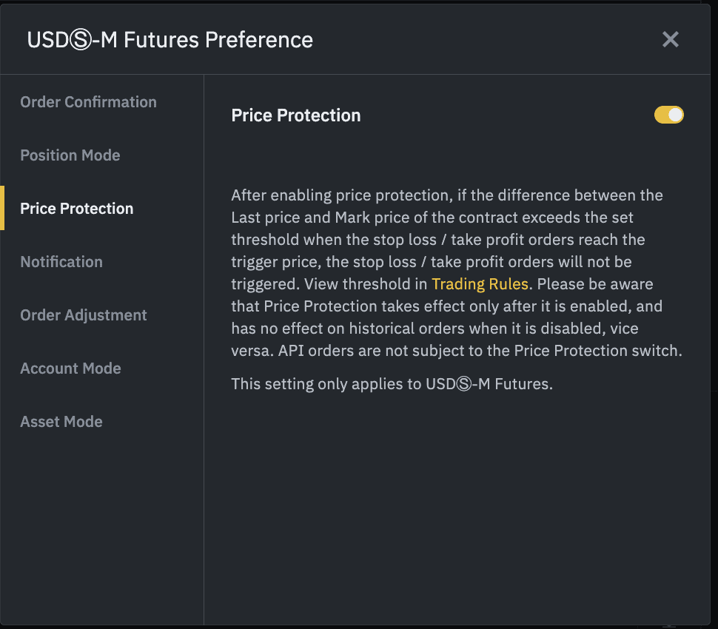Click the empty sidebar area below Asset Mode
Viewport: 718px width, 629px height.
click(101, 533)
